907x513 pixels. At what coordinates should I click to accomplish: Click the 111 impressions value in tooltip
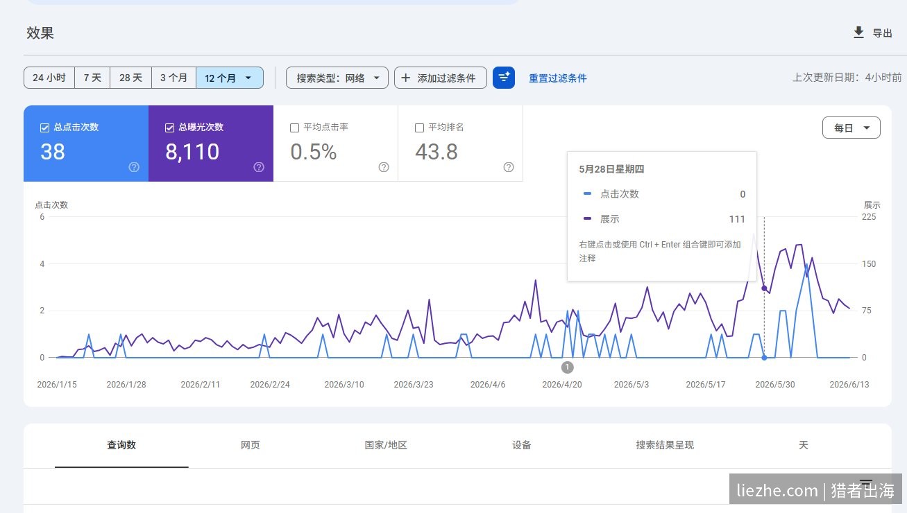[737, 219]
